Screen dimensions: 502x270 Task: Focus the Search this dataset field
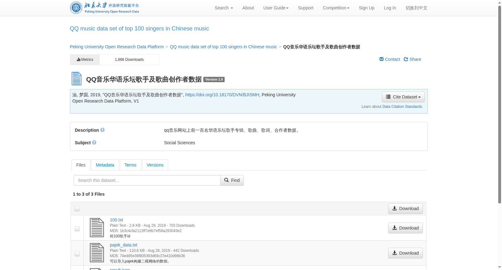coord(147,180)
